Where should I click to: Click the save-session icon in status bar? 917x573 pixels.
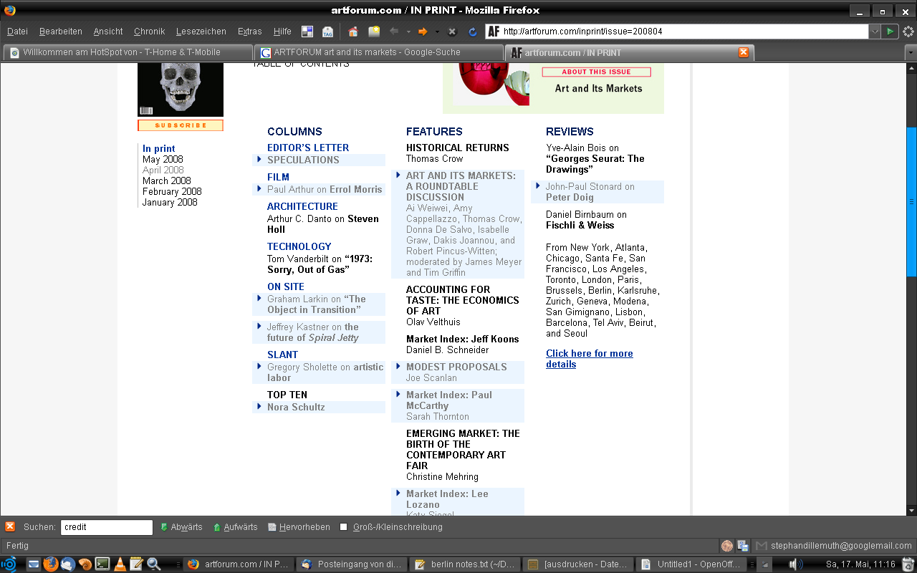[743, 546]
